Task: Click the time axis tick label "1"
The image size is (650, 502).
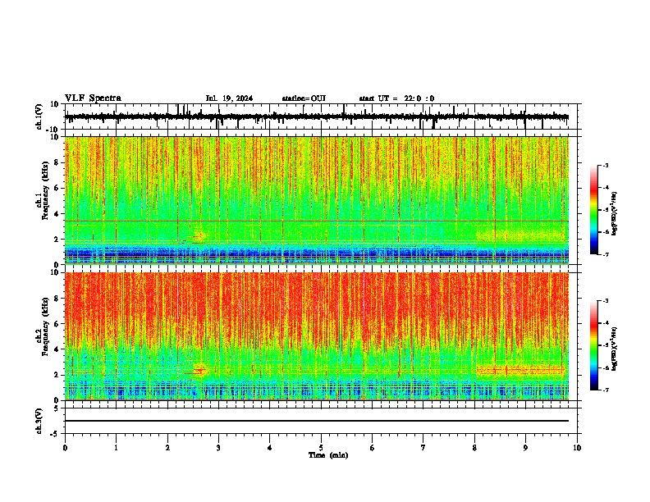Action: click(116, 448)
